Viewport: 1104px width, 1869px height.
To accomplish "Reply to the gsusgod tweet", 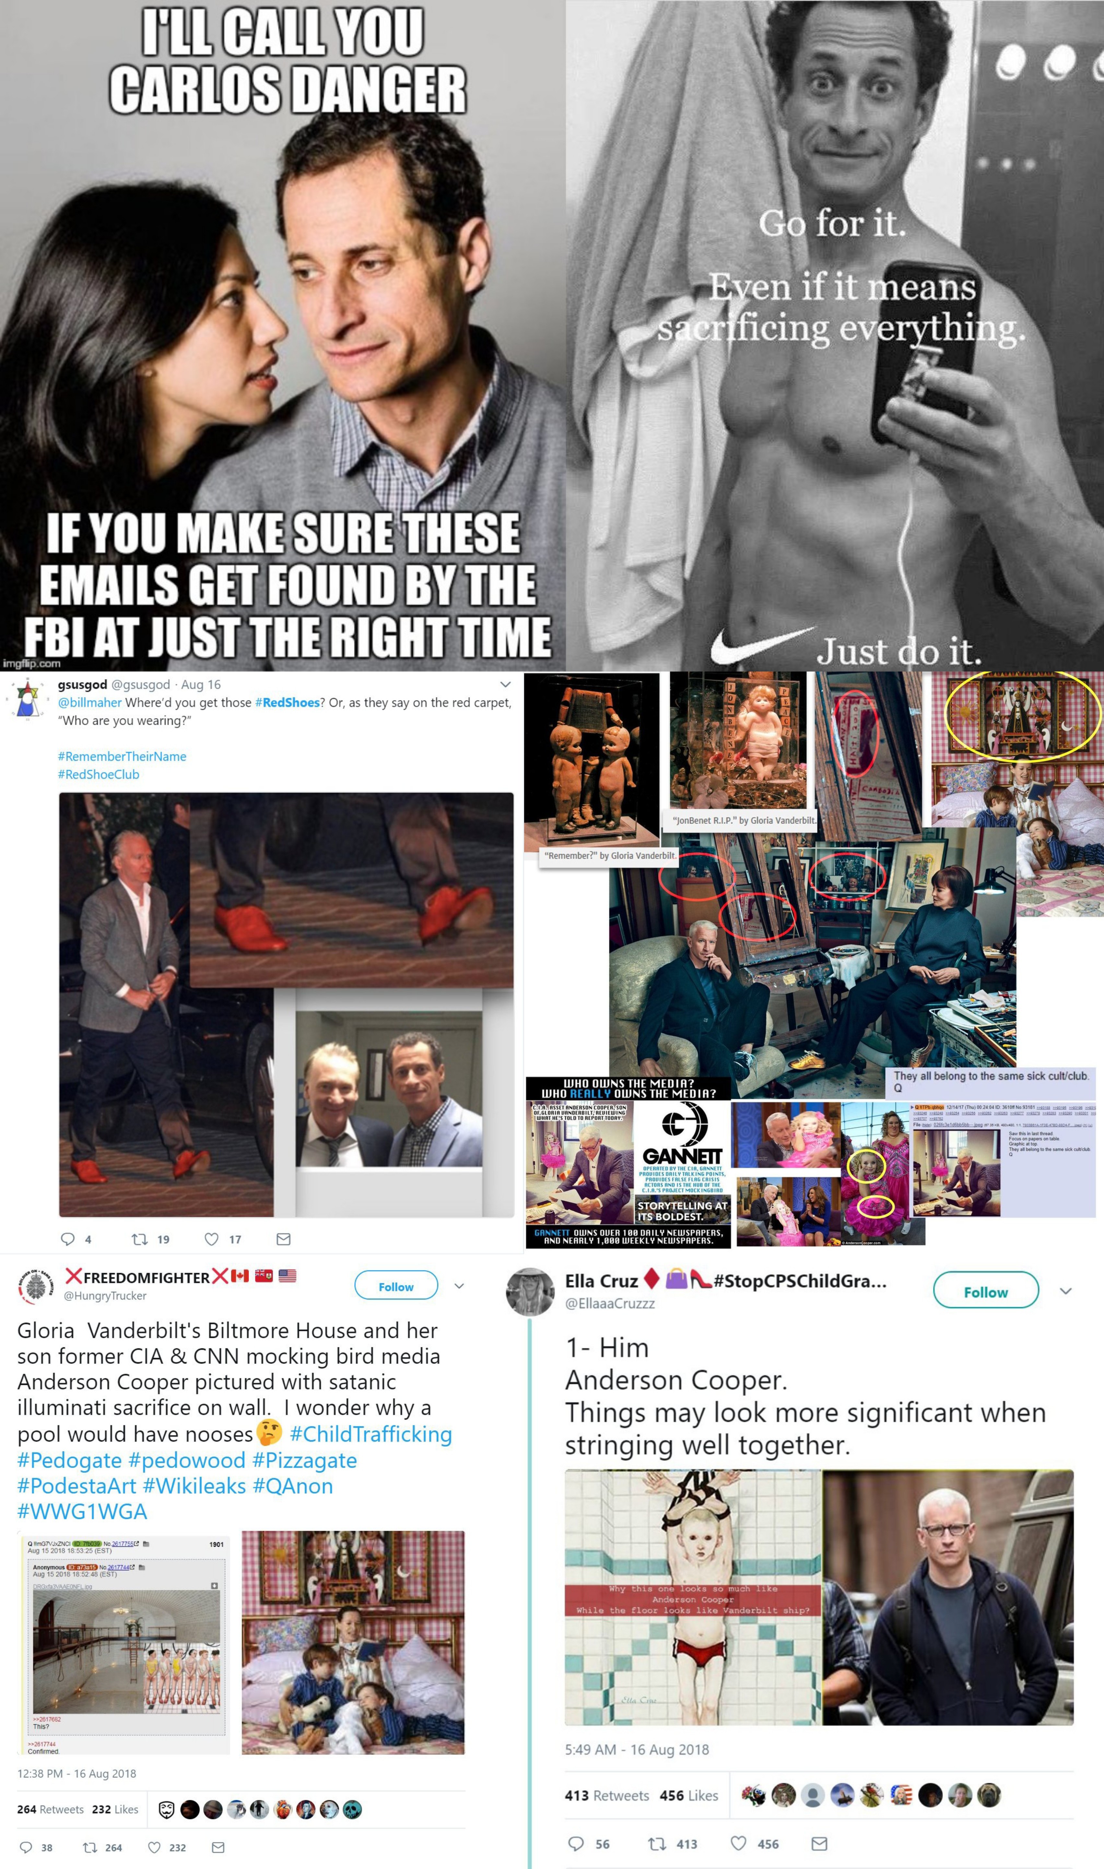I will 68,1239.
